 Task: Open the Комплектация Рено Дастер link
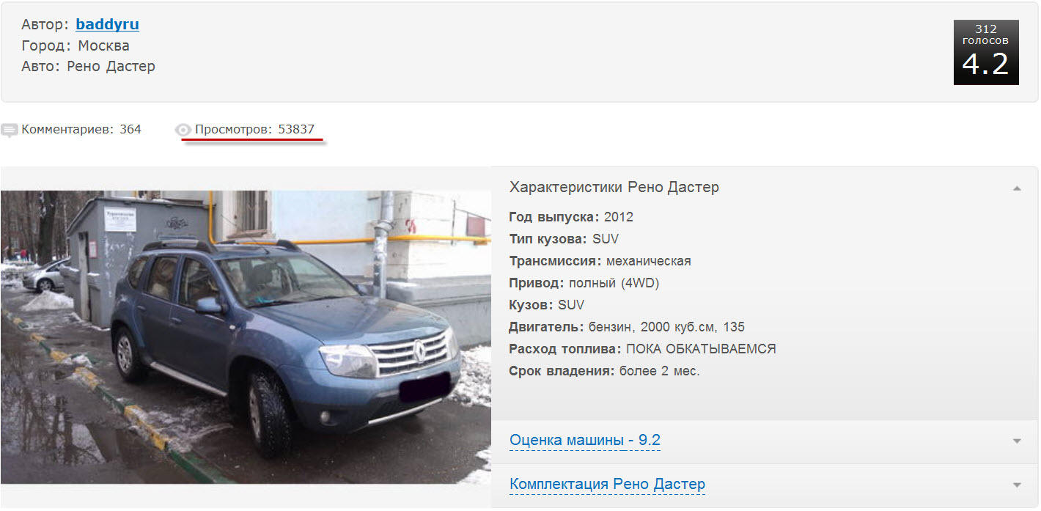tap(607, 484)
